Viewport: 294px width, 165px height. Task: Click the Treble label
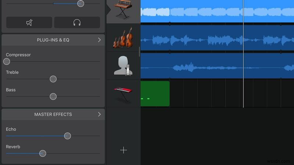coord(12,72)
